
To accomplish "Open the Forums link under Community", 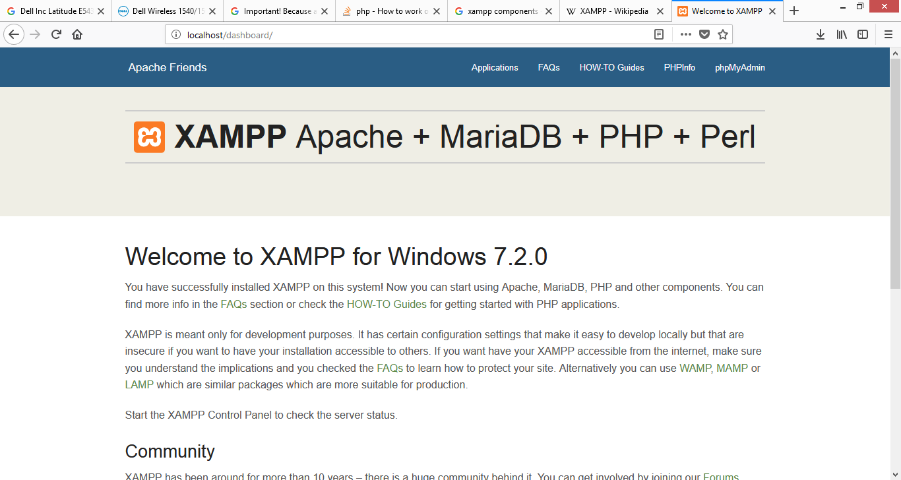I will pos(721,477).
